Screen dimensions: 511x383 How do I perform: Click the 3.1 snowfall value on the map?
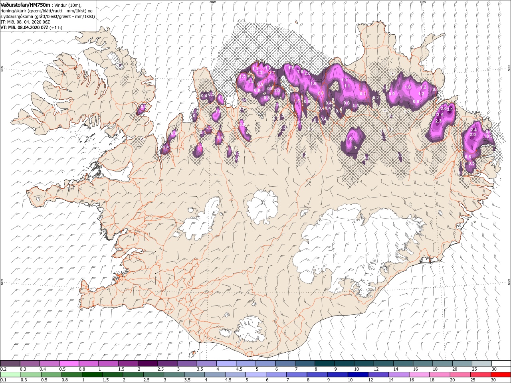click(x=451, y=109)
